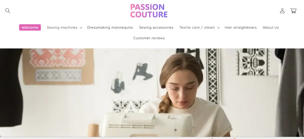This screenshot has width=304, height=139.
Task: Click the black-and-white ornament poster at right
Action: coord(253,62)
